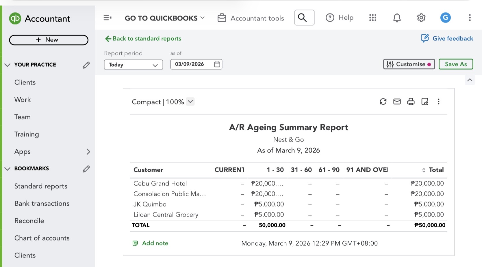Click the Save As button
482x267 pixels.
pos(455,64)
